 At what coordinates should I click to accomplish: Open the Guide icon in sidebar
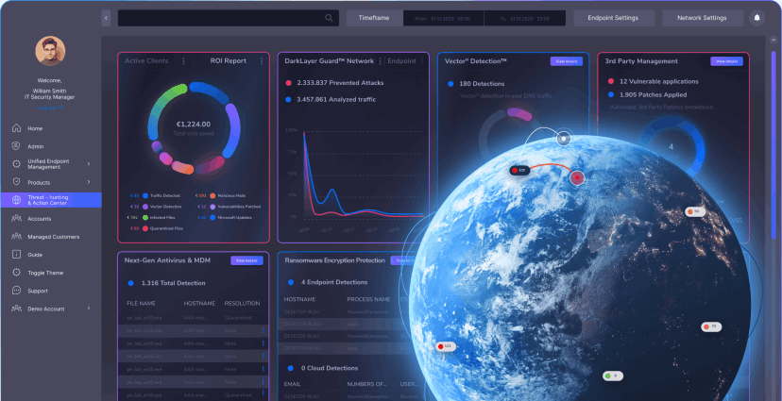pyautogui.click(x=16, y=255)
